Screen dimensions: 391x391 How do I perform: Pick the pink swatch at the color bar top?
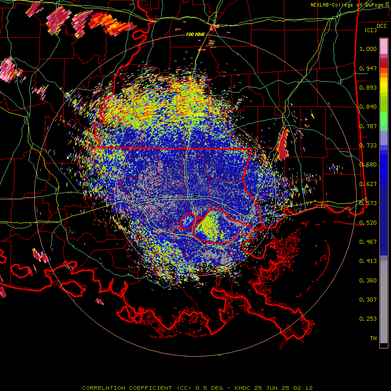click(x=384, y=46)
